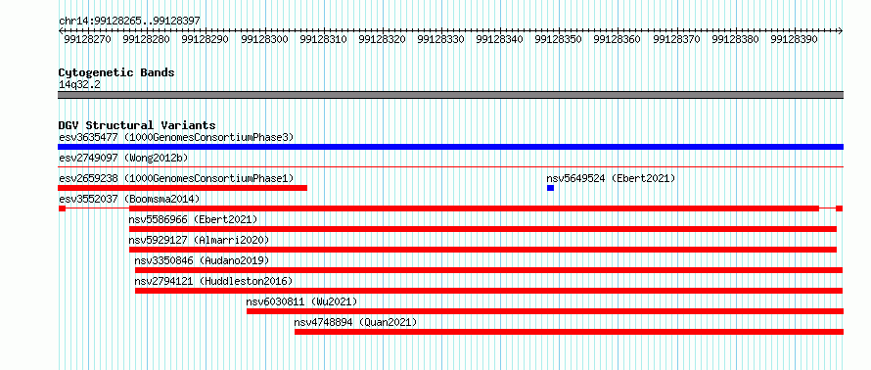Click the nsv5929127 red variant bar
This screenshot has height=370, width=871.
[482, 250]
